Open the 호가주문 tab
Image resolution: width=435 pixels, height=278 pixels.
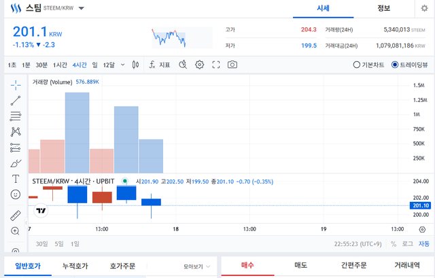(122, 266)
